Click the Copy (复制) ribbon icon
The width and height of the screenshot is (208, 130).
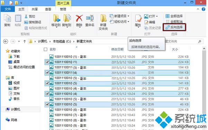7,20
